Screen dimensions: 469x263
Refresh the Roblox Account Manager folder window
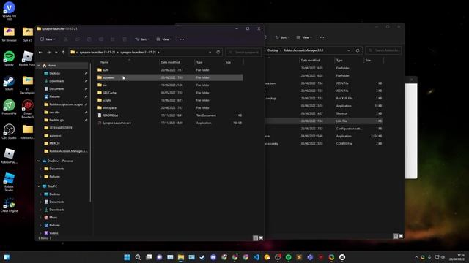click(x=358, y=50)
